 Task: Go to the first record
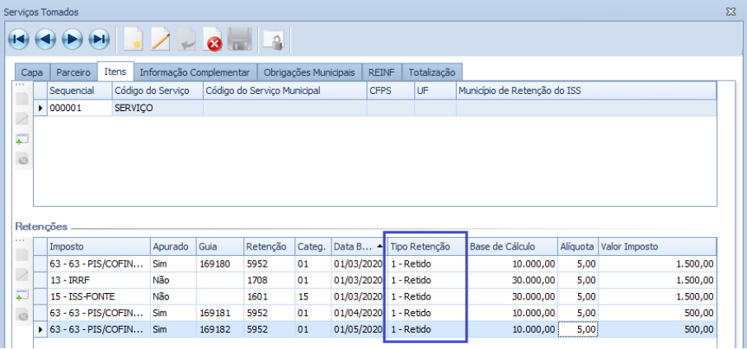(20, 38)
